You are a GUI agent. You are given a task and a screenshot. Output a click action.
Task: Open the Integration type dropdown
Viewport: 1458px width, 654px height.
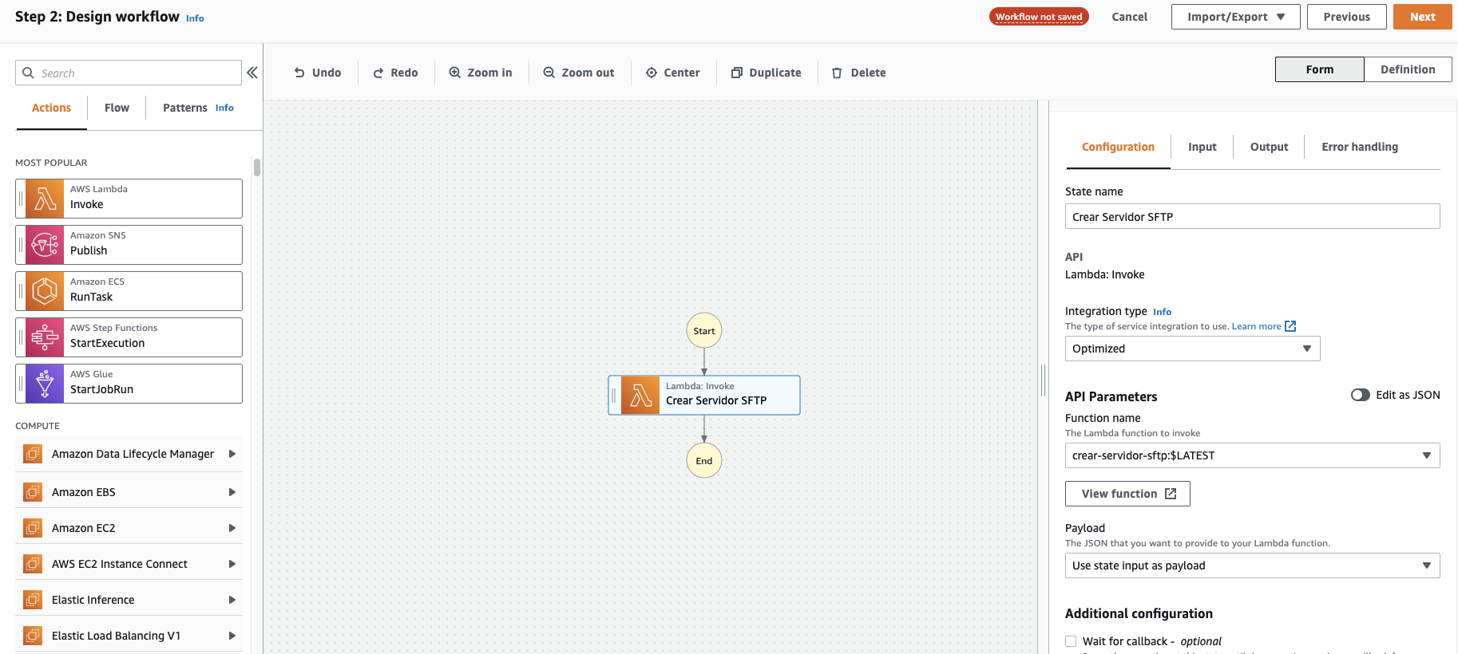point(1192,349)
